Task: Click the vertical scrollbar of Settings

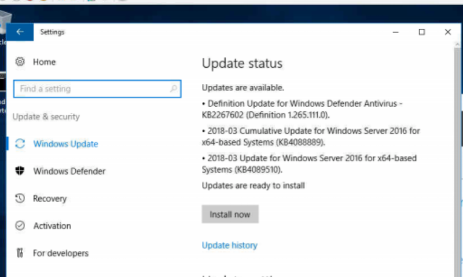Action: (x=457, y=162)
